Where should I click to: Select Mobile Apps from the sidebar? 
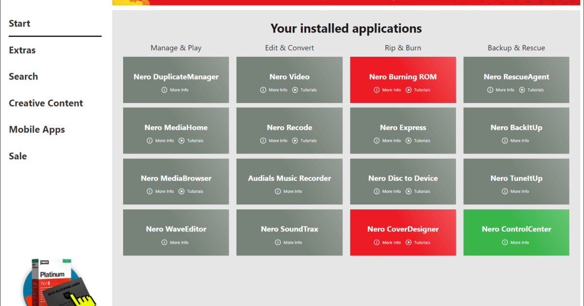click(37, 130)
